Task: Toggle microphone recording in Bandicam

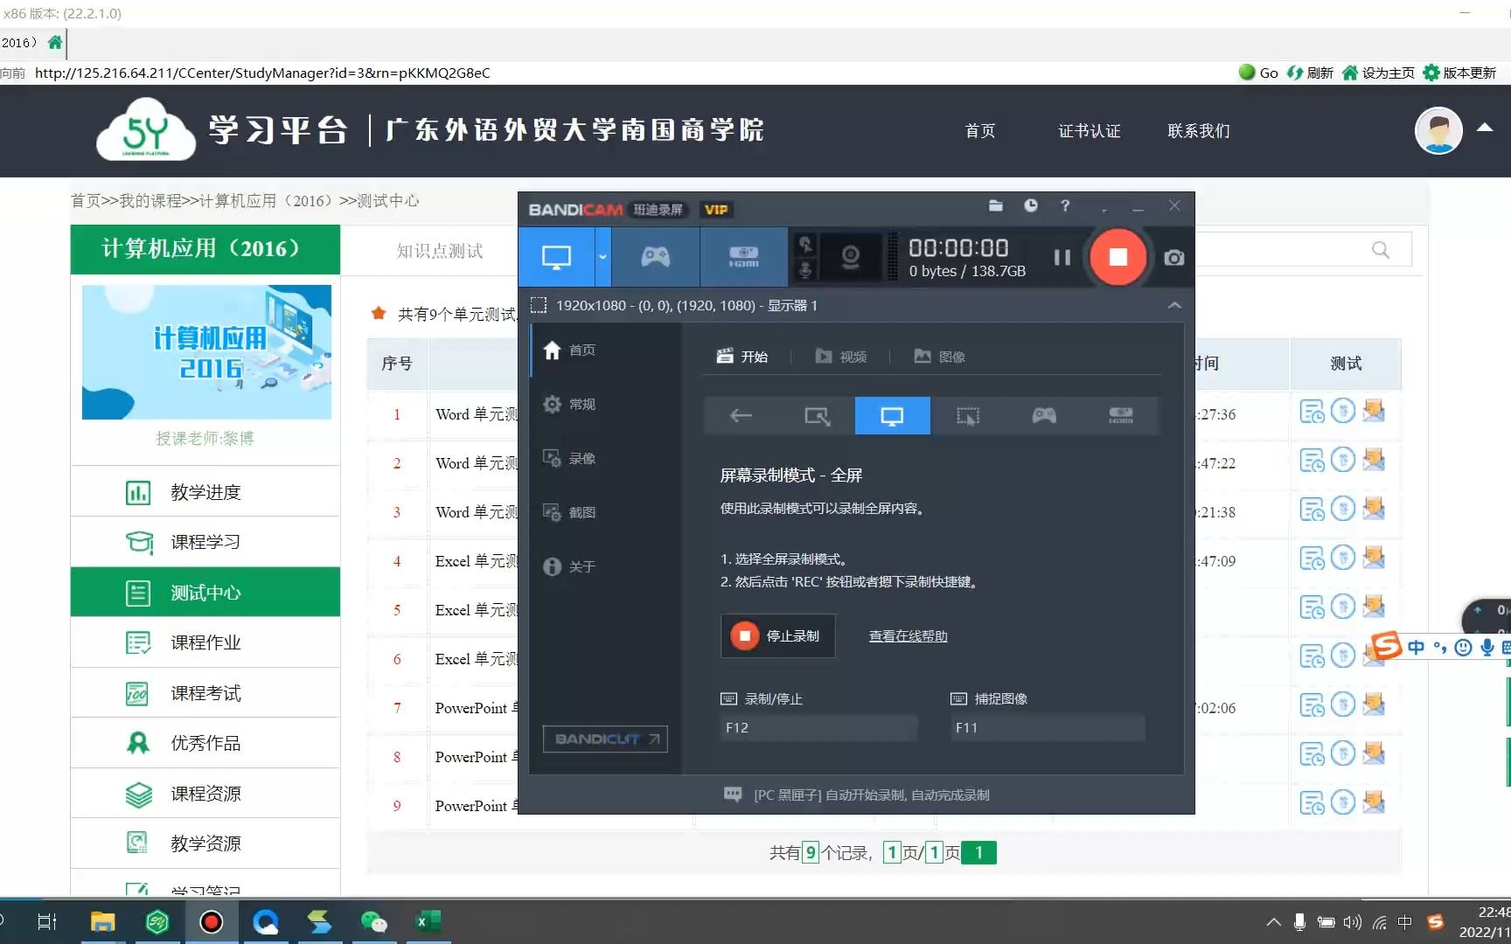Action: coord(805,271)
